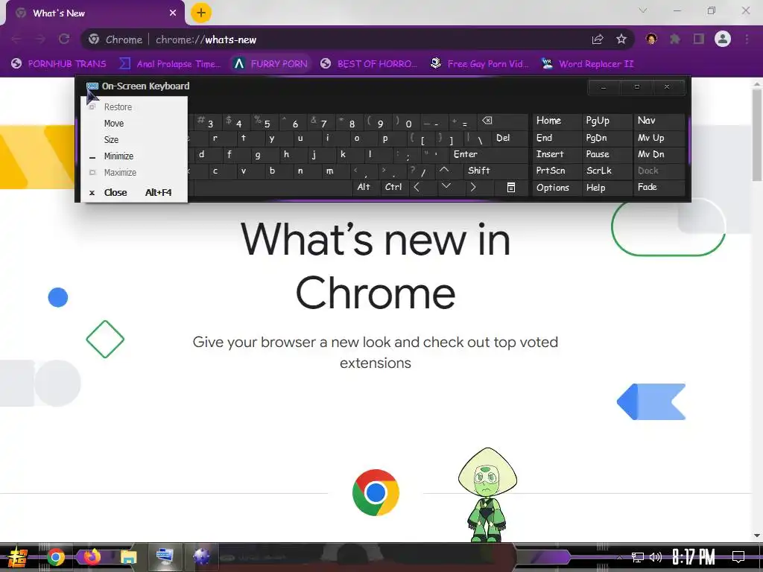
Task: Open the Chrome profile avatar menu
Action: [723, 39]
